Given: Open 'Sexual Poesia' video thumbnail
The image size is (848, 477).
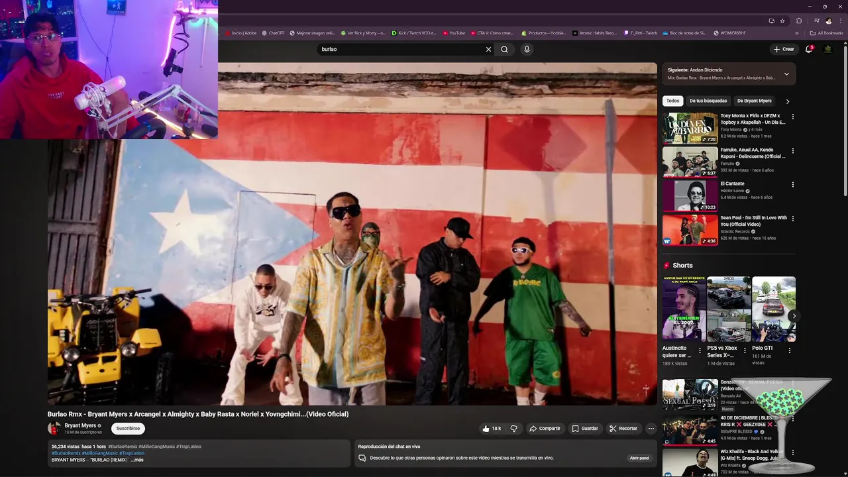Looking at the screenshot, I should click(x=690, y=394).
